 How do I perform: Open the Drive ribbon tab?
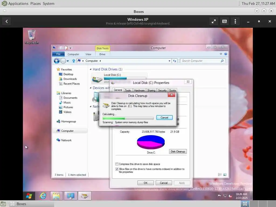102,54
